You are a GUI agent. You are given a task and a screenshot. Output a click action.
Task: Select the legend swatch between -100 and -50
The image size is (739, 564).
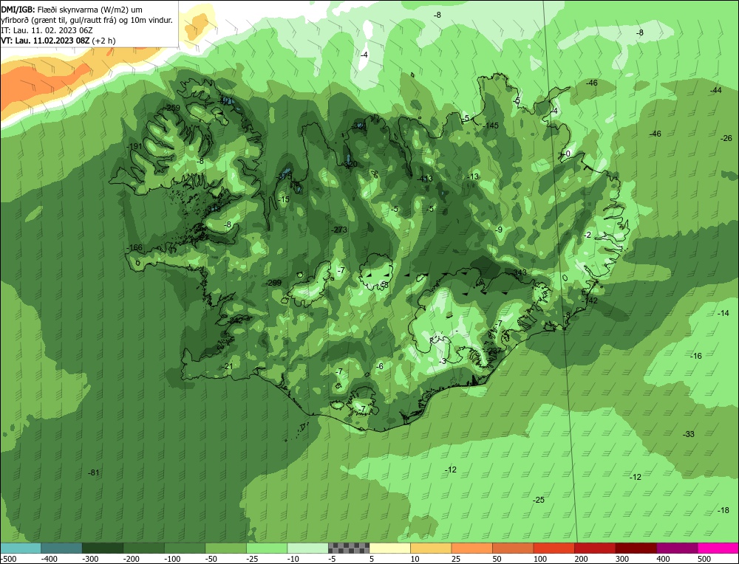[x=185, y=548]
